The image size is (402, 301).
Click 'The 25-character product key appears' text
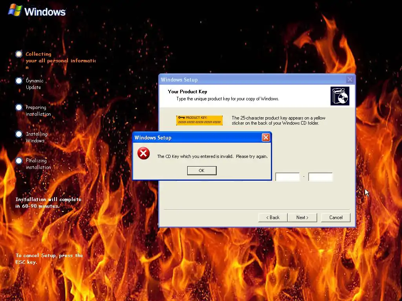tap(278, 120)
